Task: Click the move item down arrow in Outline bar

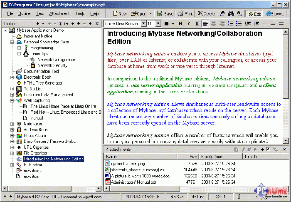Action: coord(79,24)
